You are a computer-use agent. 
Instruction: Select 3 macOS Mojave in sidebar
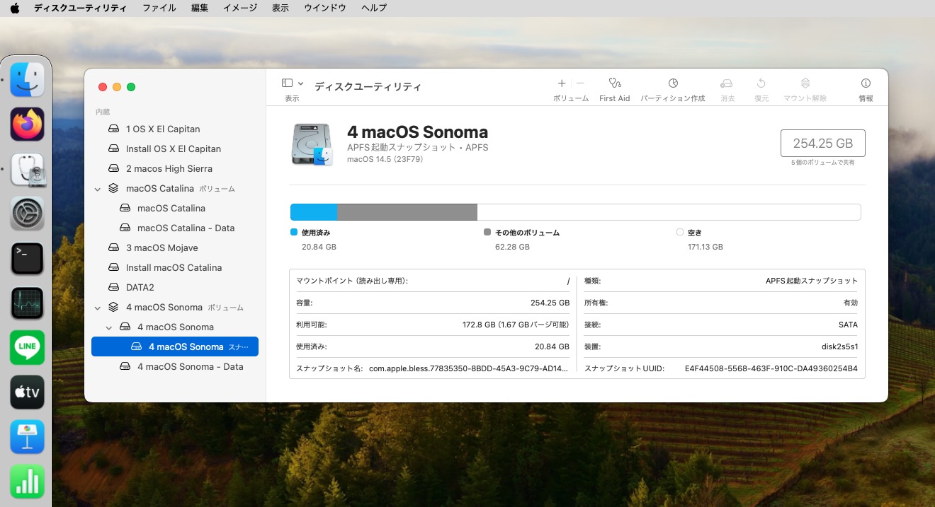161,248
